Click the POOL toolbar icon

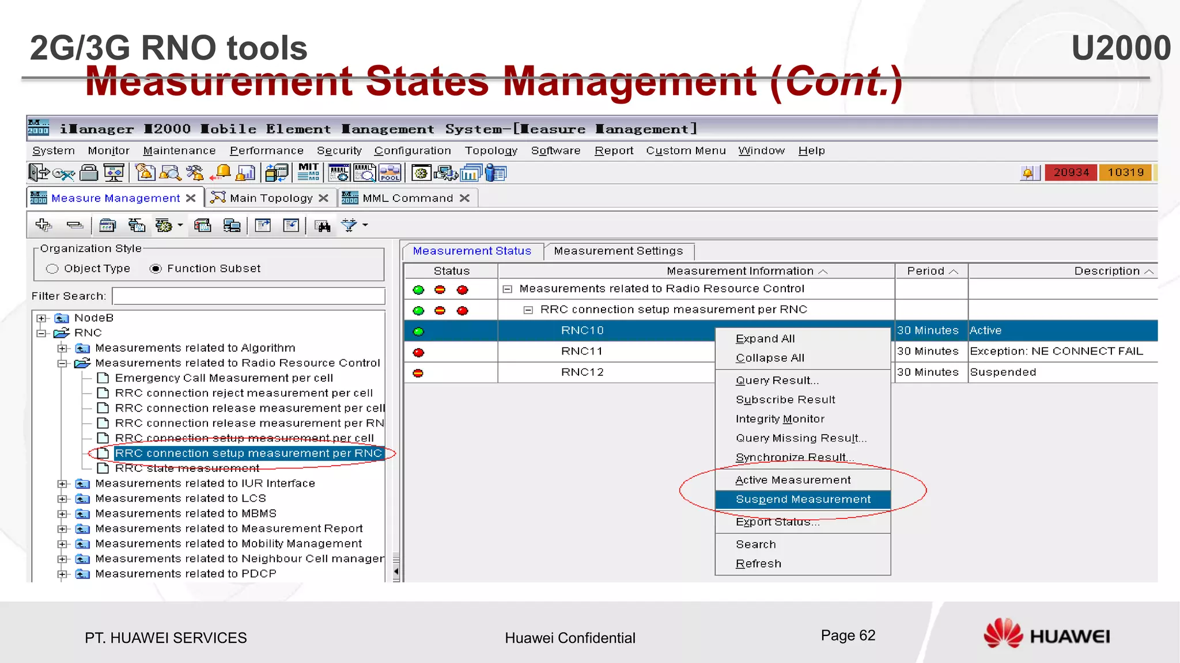click(x=390, y=173)
